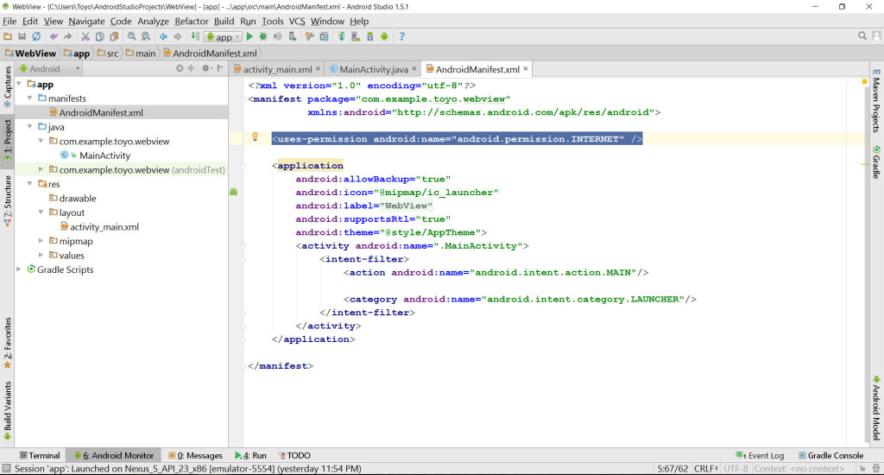The height and width of the screenshot is (475, 884).
Task: Click the Collapse All icon in Project panel
Action: tap(191, 68)
